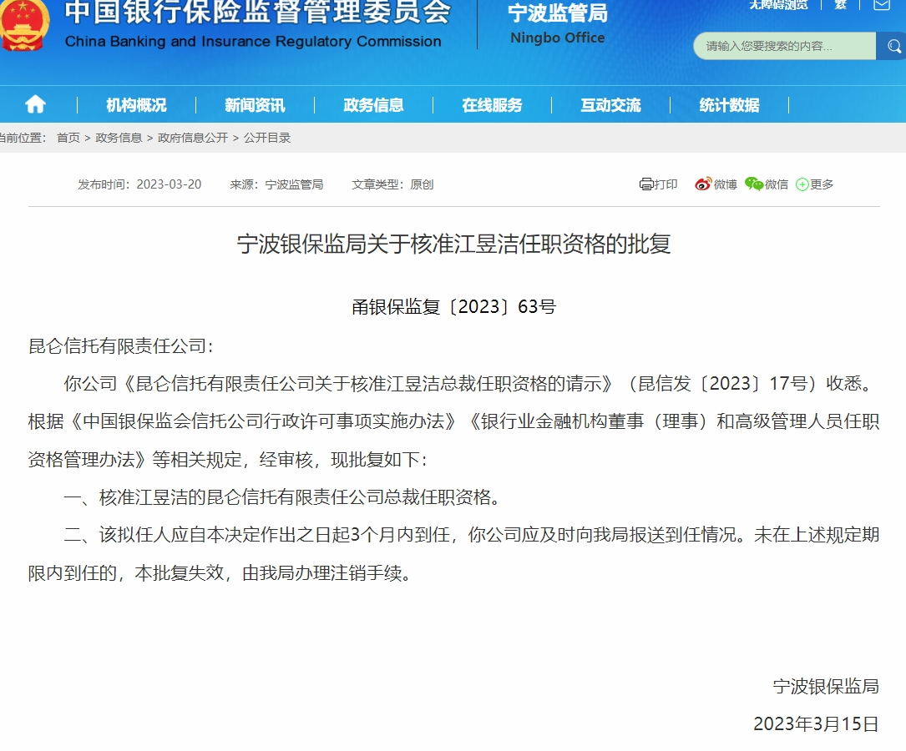906x751 pixels.
Task: Click the 政府信息公开 breadcrumb link
Action: tap(193, 138)
